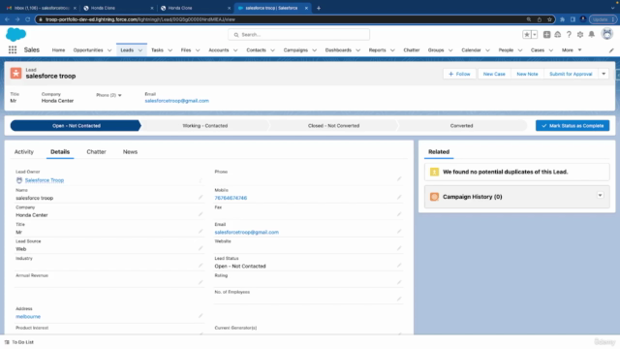The width and height of the screenshot is (620, 349).
Task: Bookmark page with browser star icon
Action: pos(549,19)
